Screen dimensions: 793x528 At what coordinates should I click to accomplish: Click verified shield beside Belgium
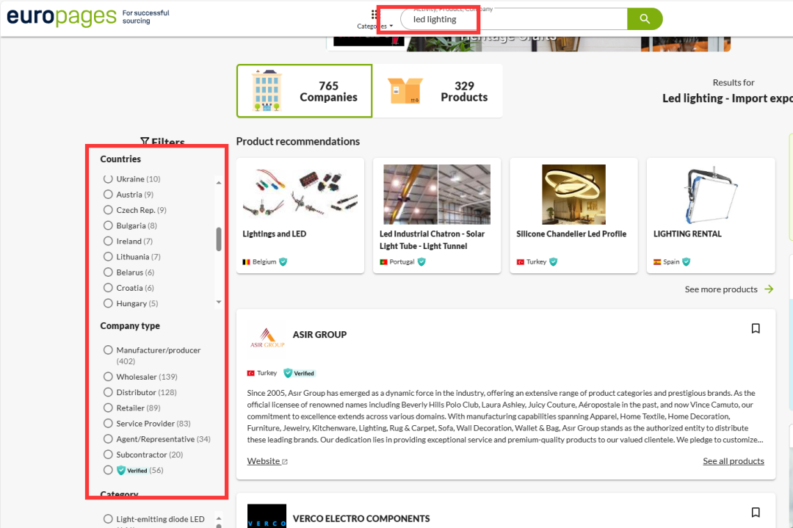(x=283, y=261)
